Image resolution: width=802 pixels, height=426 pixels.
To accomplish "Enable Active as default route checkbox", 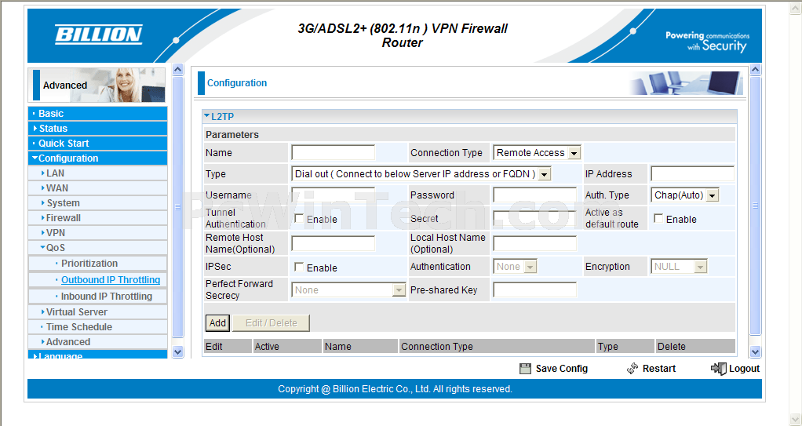I will coord(659,218).
